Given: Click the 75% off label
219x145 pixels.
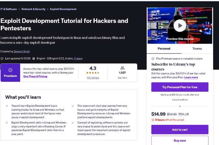Looking at the screenshot, I should click(183, 114).
